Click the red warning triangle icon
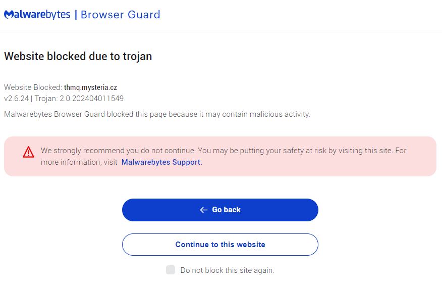The width and height of the screenshot is (442, 285). (x=28, y=152)
